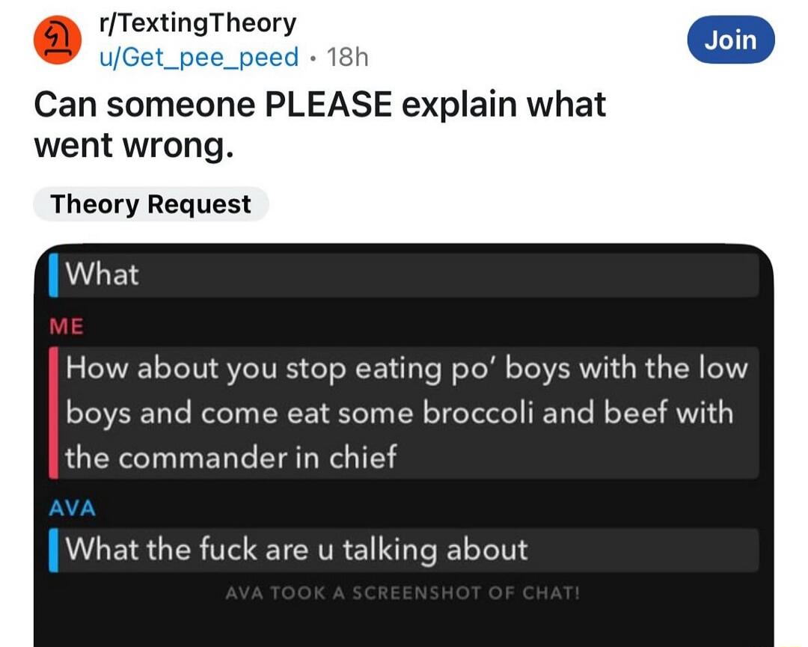Select the po' boys broccoli and beef message

[403, 413]
